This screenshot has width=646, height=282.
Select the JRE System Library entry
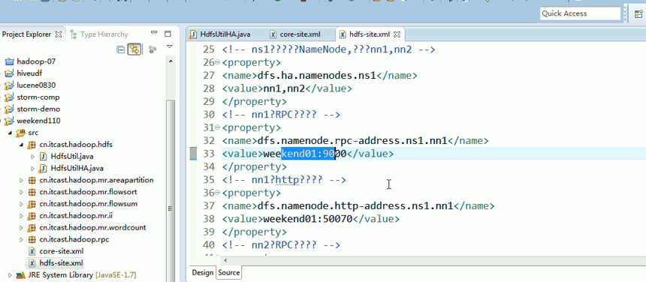point(82,275)
